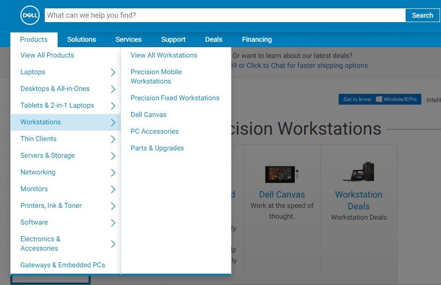The image size is (441, 285).
Task: Select View All Products
Action: point(47,56)
